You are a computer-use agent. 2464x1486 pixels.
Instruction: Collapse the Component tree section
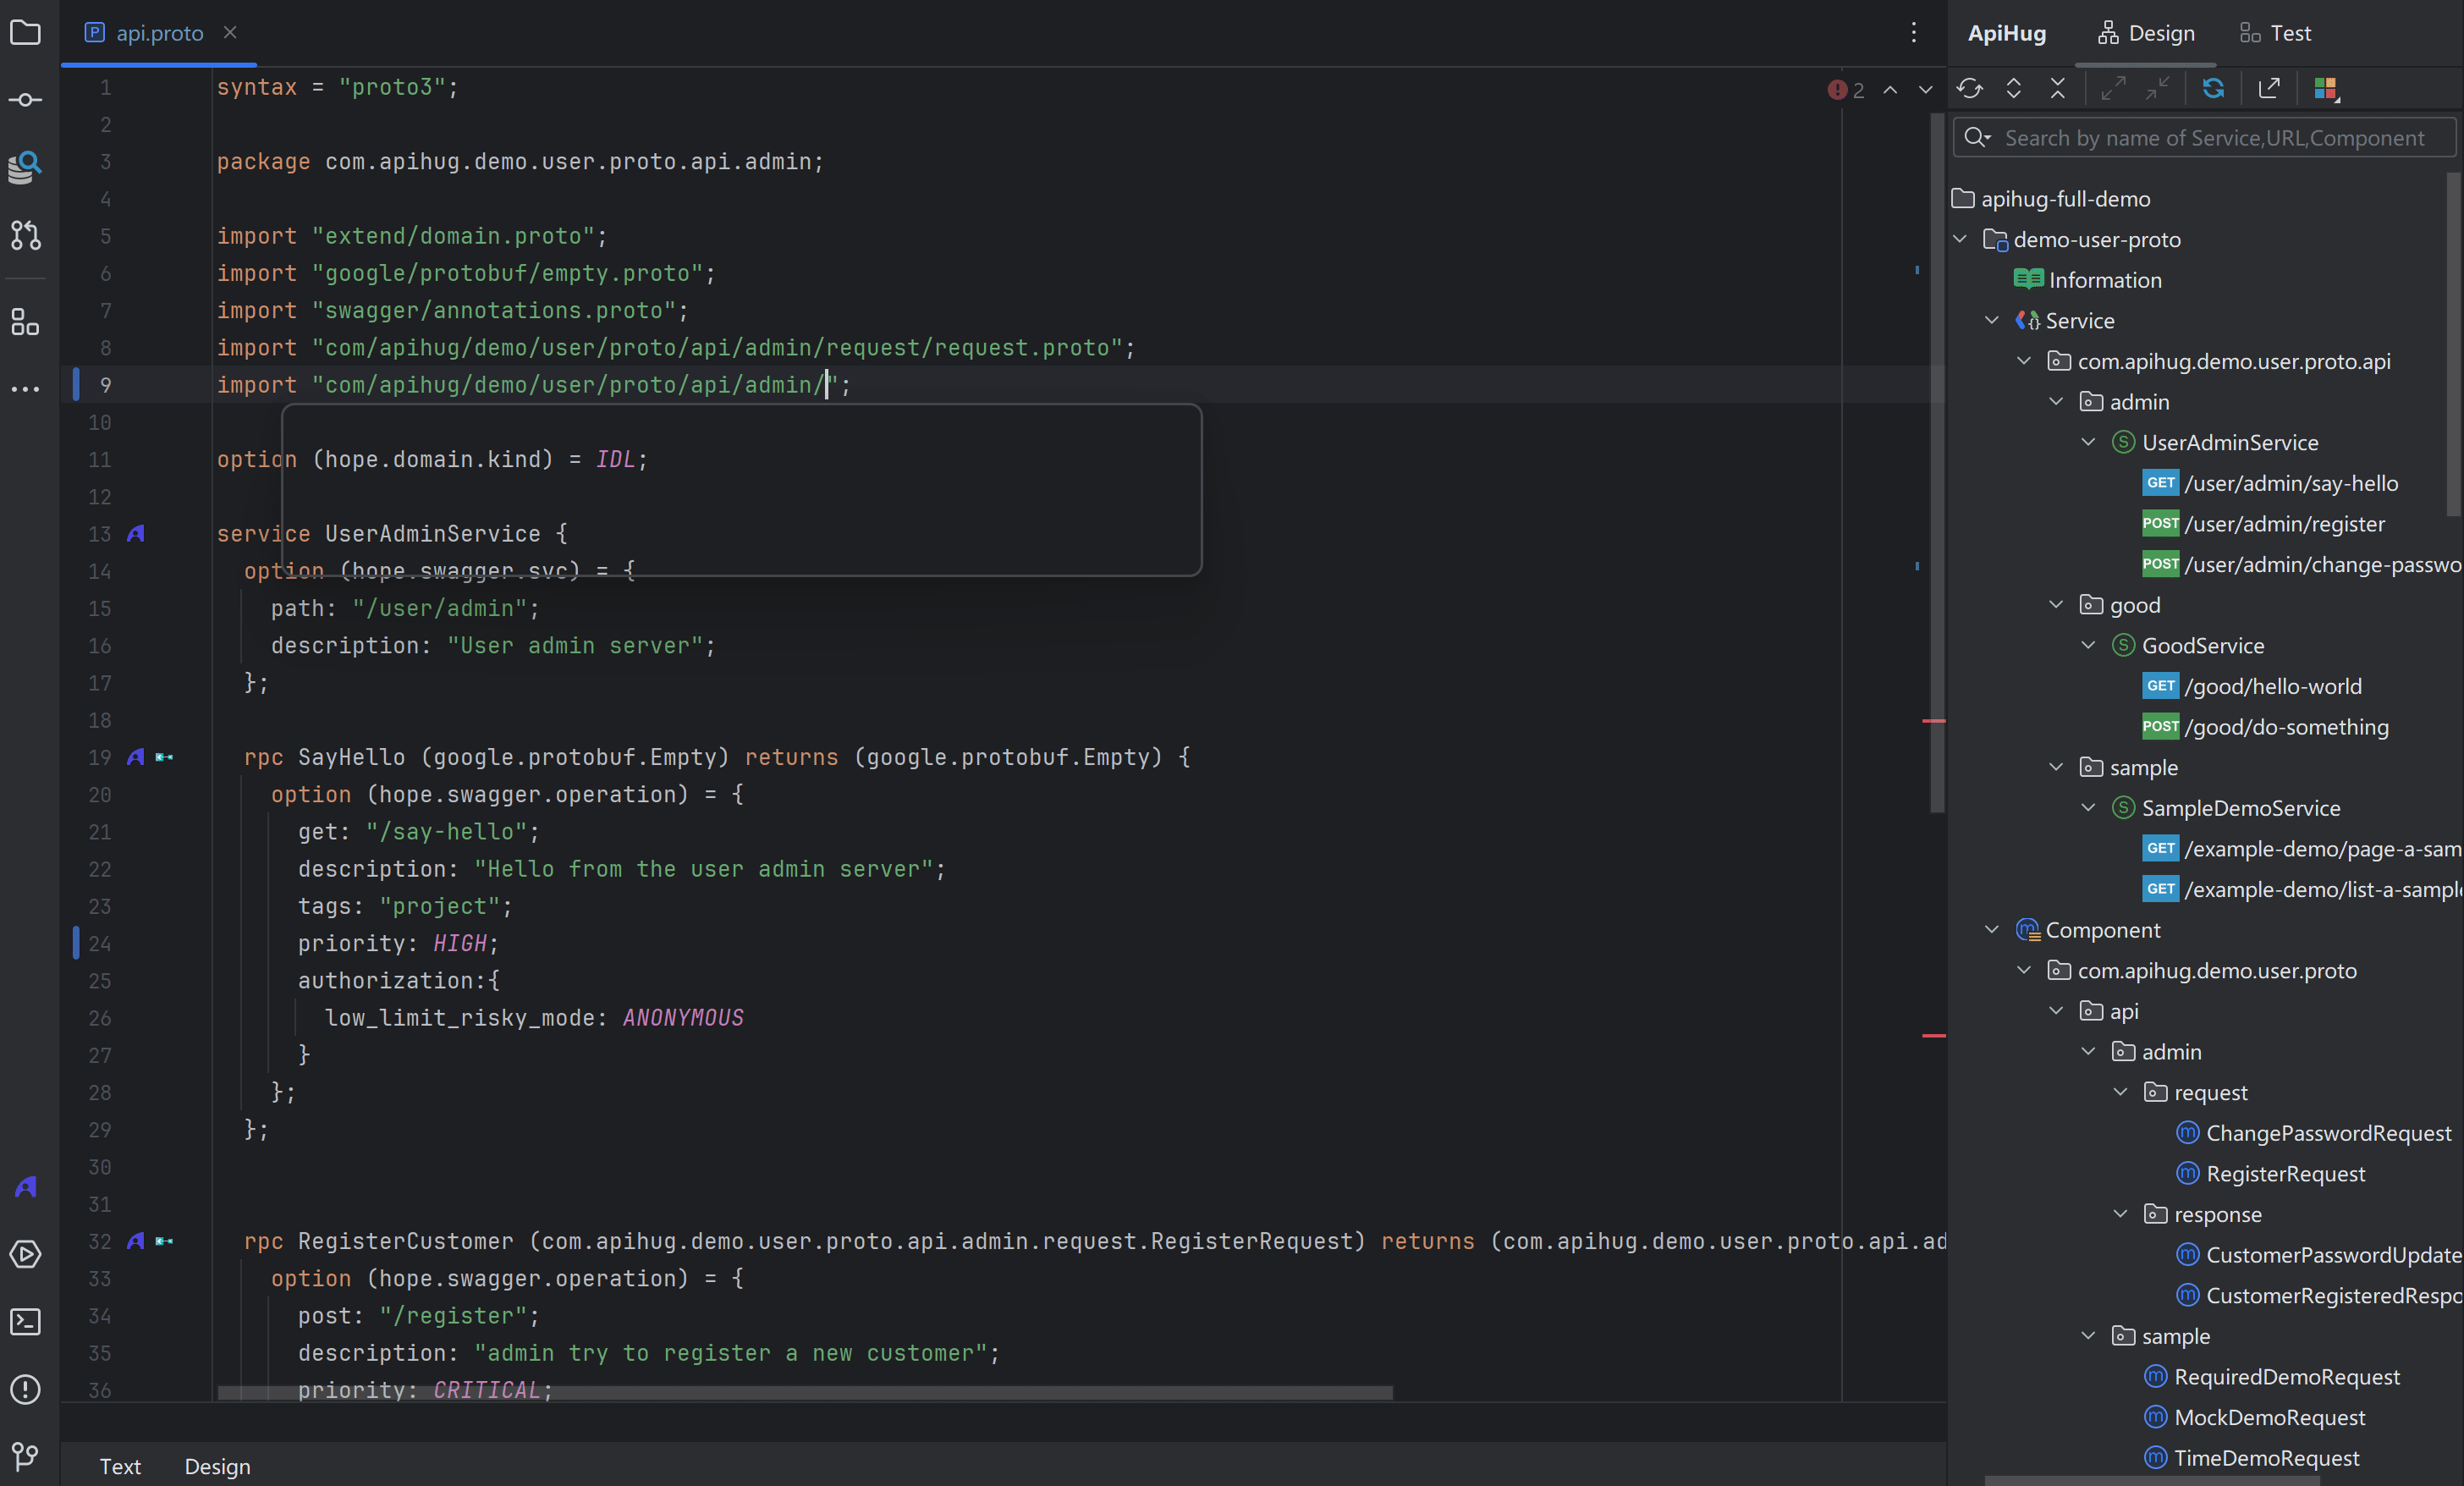click(x=1991, y=930)
